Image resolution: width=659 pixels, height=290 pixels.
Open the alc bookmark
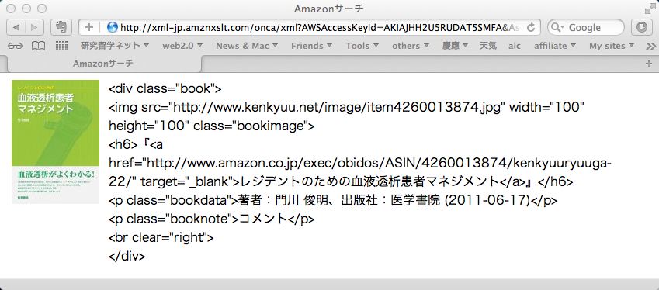[x=515, y=46]
